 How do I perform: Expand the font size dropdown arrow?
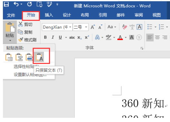point(86,27)
